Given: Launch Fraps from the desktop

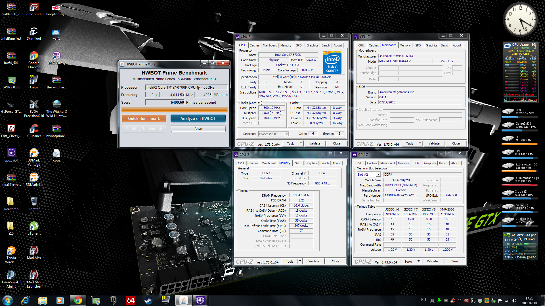Looking at the screenshot, I should (34, 82).
